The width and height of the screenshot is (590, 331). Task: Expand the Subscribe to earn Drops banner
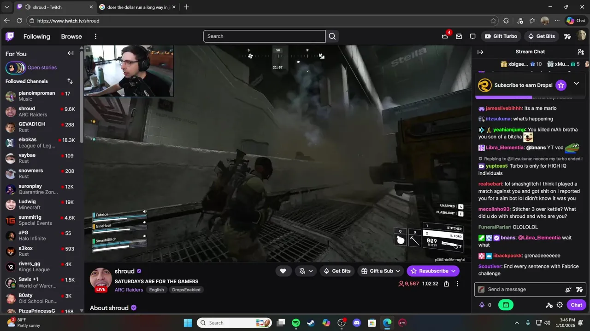(x=576, y=84)
